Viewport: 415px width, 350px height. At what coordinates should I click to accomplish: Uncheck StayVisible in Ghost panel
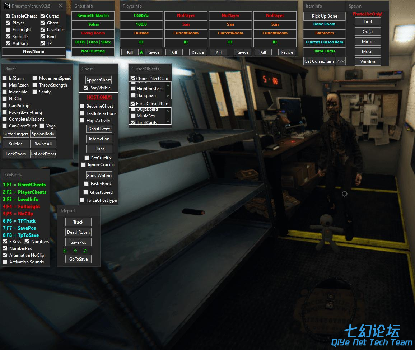tap(86, 88)
